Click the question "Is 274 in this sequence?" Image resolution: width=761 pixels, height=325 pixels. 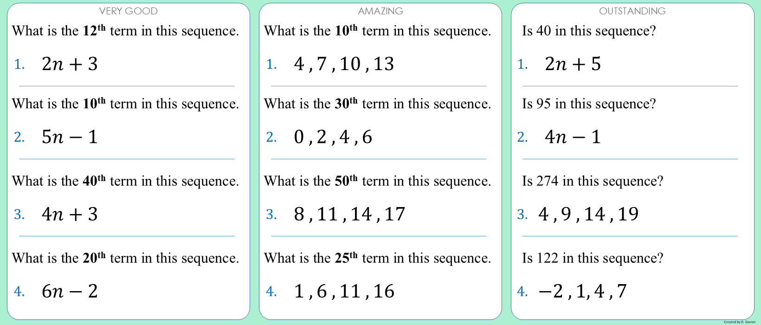click(x=593, y=181)
